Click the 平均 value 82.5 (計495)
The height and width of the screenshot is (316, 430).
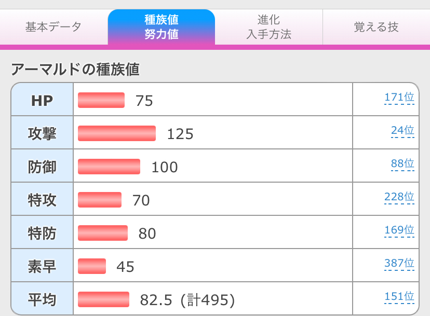pyautogui.click(x=187, y=300)
